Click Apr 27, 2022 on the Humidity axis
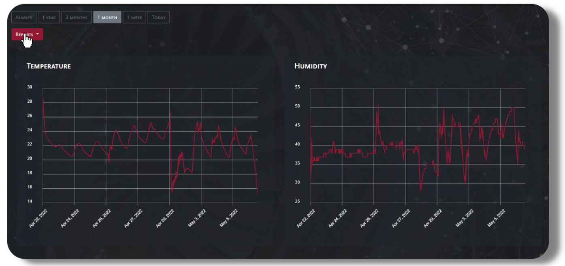Screen dimensions: 565x266 (401, 218)
